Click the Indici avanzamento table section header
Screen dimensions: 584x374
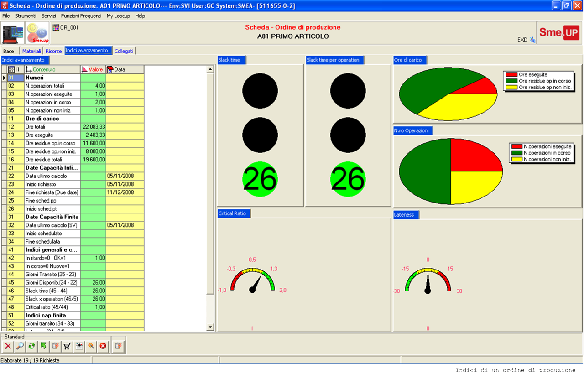click(25, 60)
